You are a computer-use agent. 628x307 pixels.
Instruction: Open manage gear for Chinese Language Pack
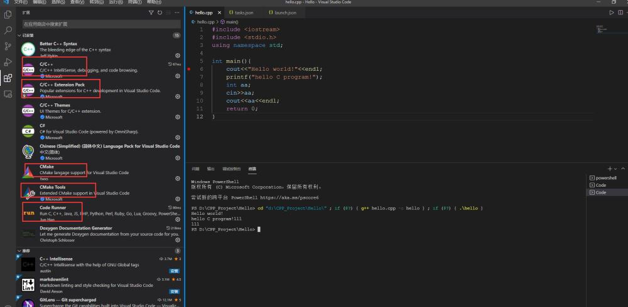click(178, 158)
